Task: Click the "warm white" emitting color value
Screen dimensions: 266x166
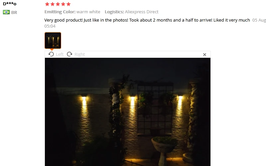Action: [88, 12]
